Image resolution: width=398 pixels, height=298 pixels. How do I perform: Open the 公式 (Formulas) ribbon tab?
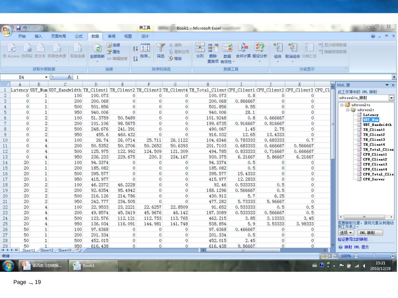(x=79, y=36)
